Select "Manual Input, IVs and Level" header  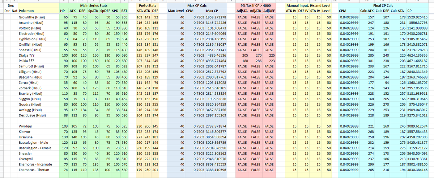308,6
